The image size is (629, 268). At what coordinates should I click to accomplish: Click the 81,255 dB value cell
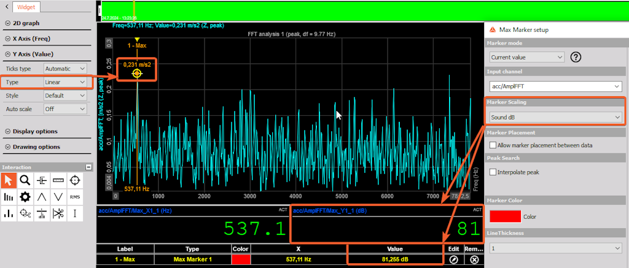tap(395, 259)
